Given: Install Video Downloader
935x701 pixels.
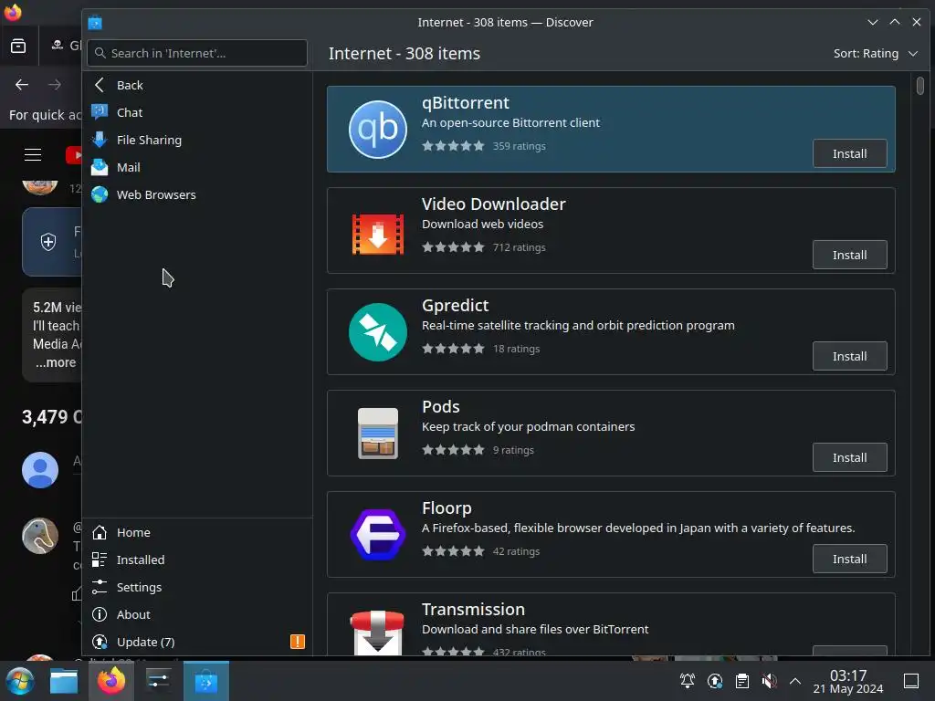Looking at the screenshot, I should (849, 256).
